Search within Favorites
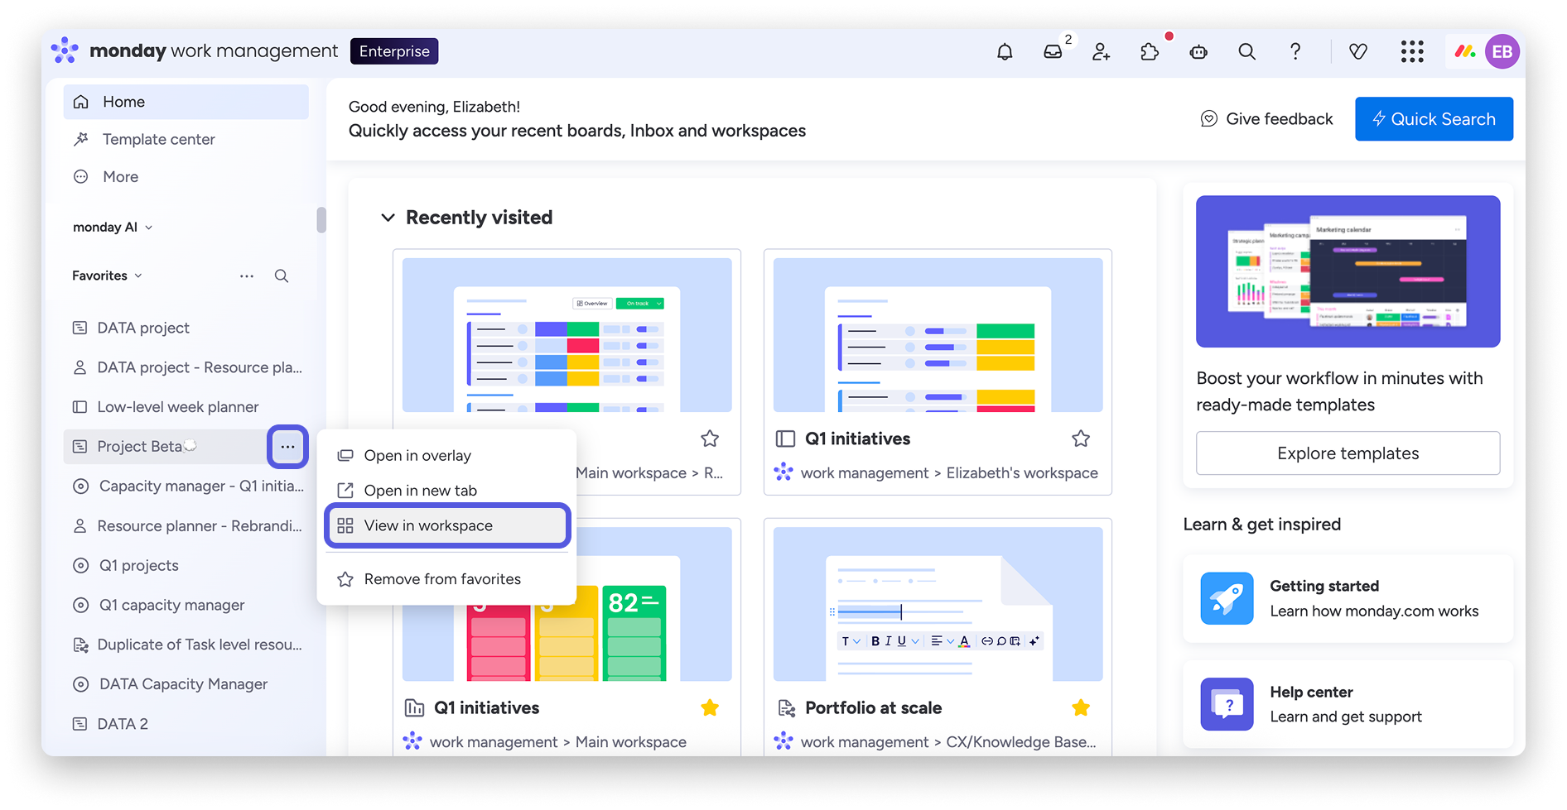 [282, 276]
